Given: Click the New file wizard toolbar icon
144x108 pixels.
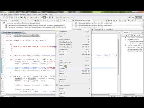Looking at the screenshot, I should [x=3, y=17].
